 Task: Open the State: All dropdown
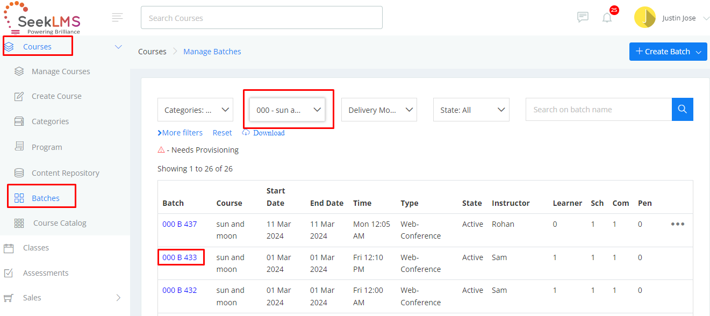(471, 110)
